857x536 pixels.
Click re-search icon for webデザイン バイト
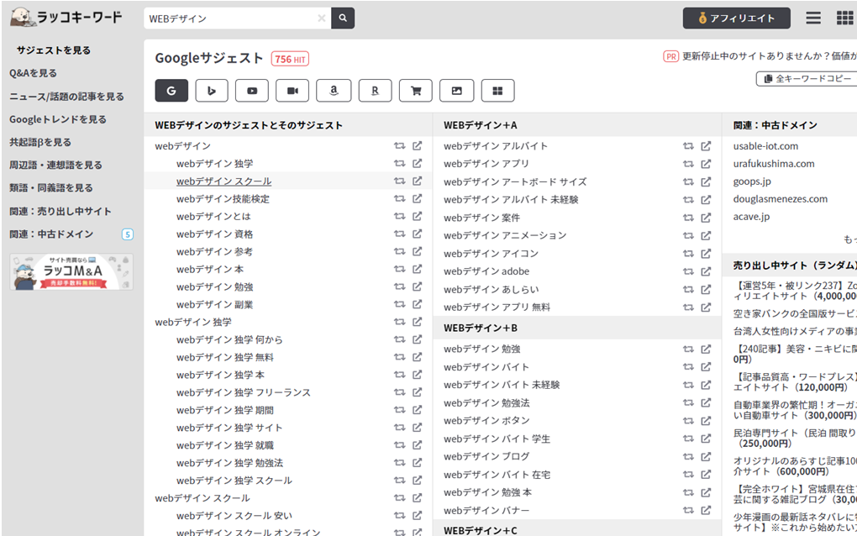coord(688,366)
